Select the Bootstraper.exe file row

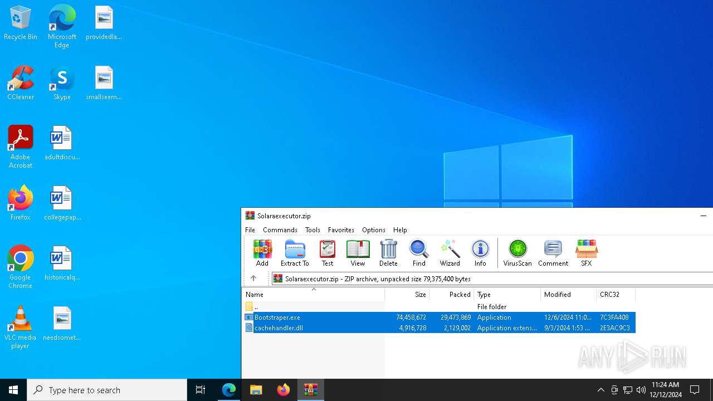click(439, 317)
